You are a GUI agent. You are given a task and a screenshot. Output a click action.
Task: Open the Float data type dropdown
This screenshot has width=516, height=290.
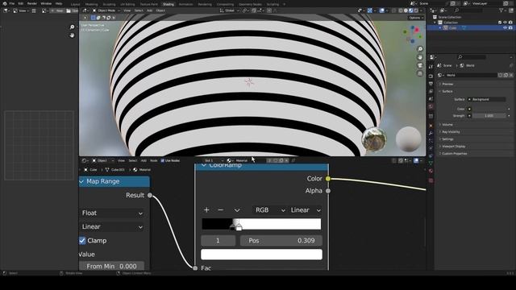112,213
